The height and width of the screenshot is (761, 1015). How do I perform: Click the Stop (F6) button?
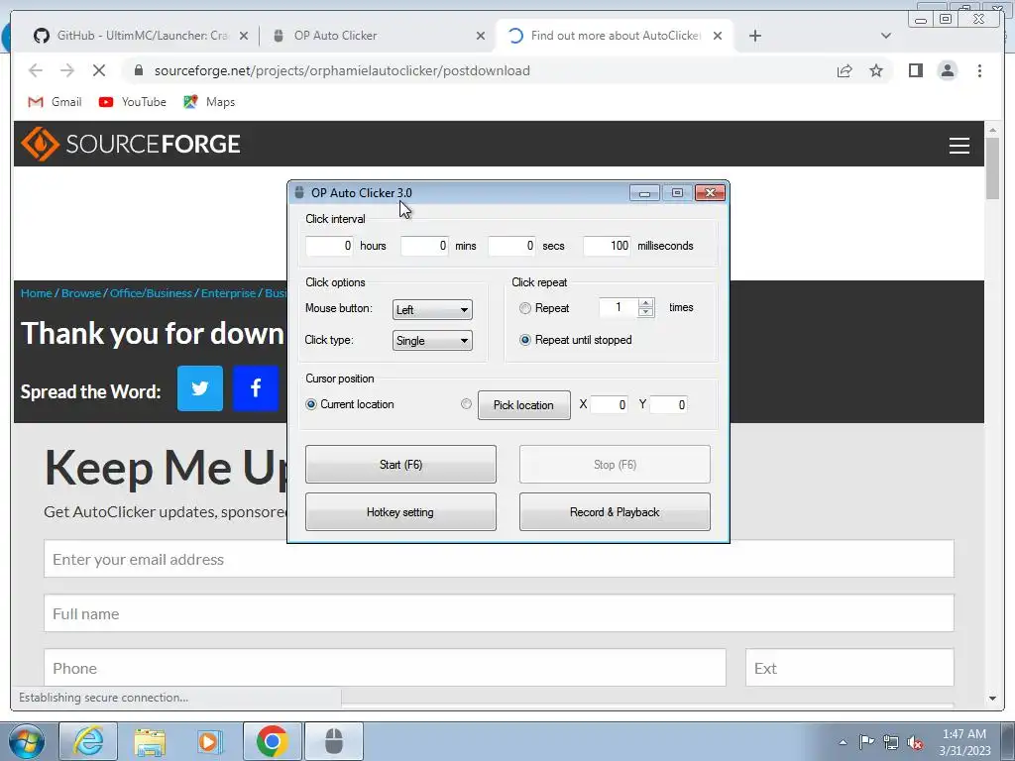(615, 464)
